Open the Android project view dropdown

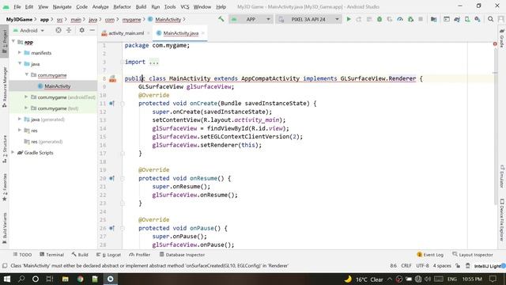(x=28, y=30)
